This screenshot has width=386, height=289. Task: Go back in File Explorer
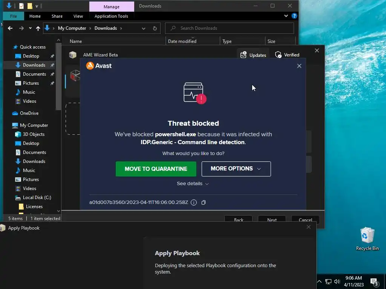pos(10,28)
